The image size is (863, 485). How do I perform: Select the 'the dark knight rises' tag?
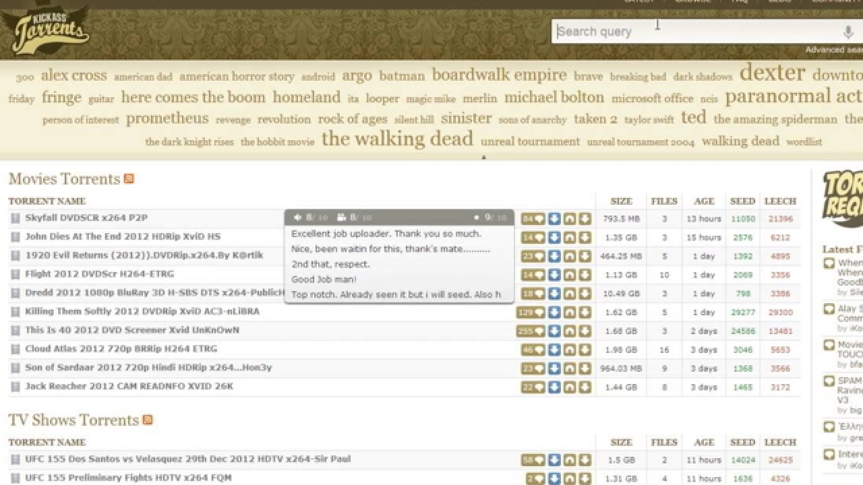click(x=189, y=142)
